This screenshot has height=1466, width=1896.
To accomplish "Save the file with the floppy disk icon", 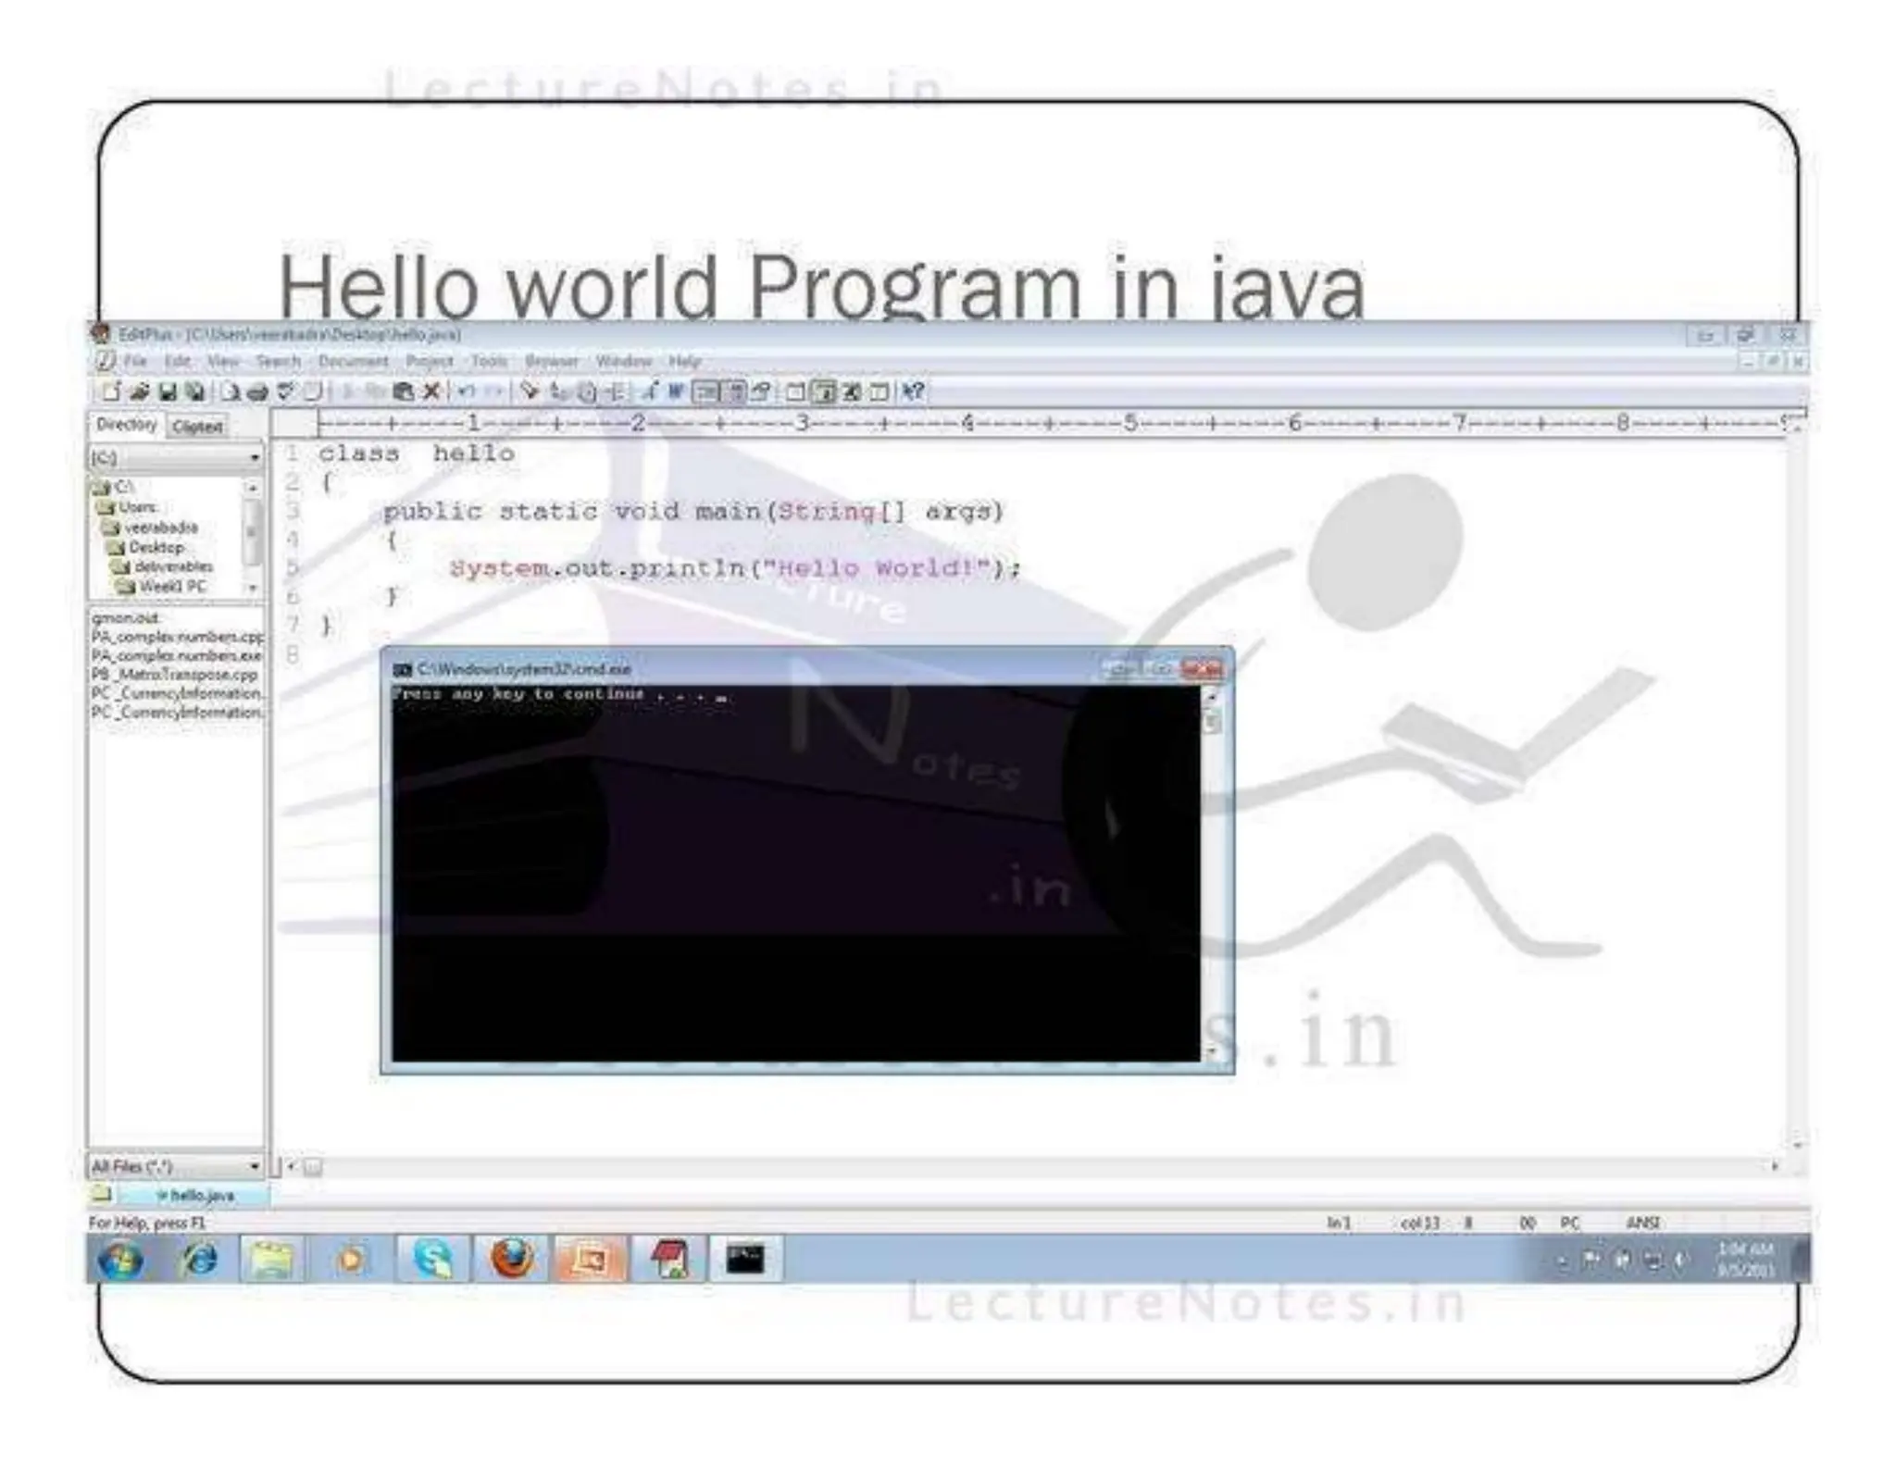I will 168,391.
